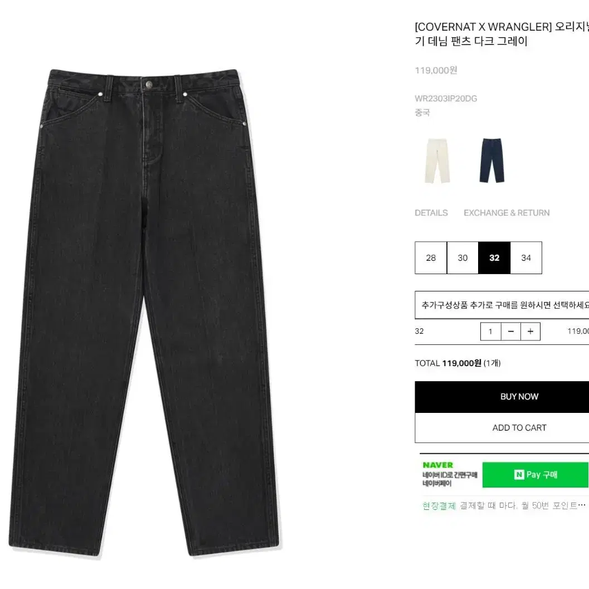Click the BUY NOW button
This screenshot has width=589, height=589.
click(x=502, y=397)
